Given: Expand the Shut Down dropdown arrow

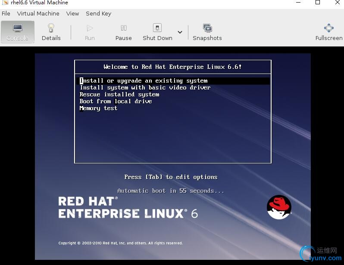Looking at the screenshot, I should [180, 32].
